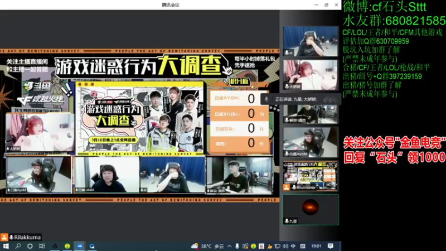Viewport: 446px width, 251px height.
Task: Open the weather widget showing 38°C
Action: [x=207, y=246]
